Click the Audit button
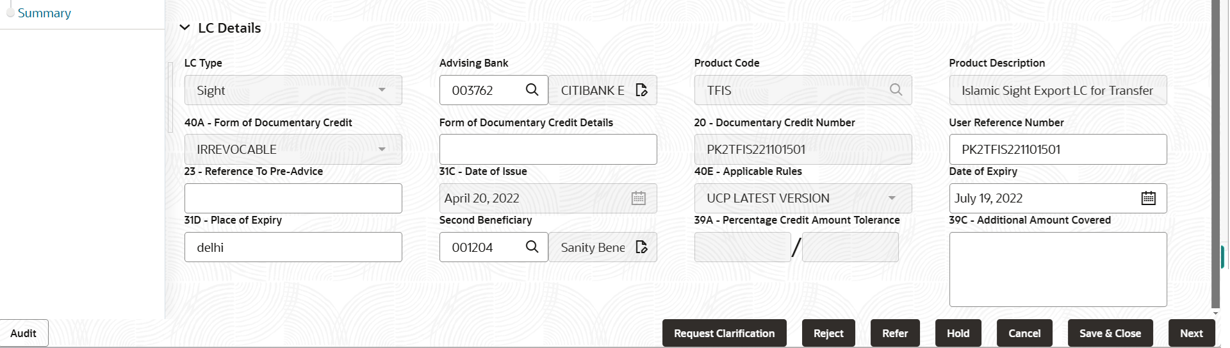 [24, 333]
